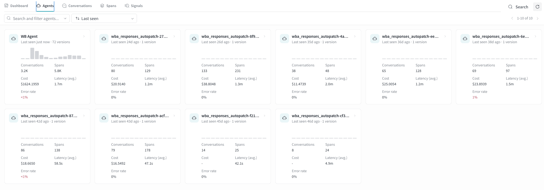
Task: Click WB Agent cost $1624.1959
Action: (x=30, y=84)
